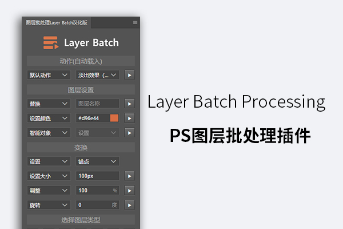Open the orange color swatch picker
The height and width of the screenshot is (229, 343).
pos(114,118)
